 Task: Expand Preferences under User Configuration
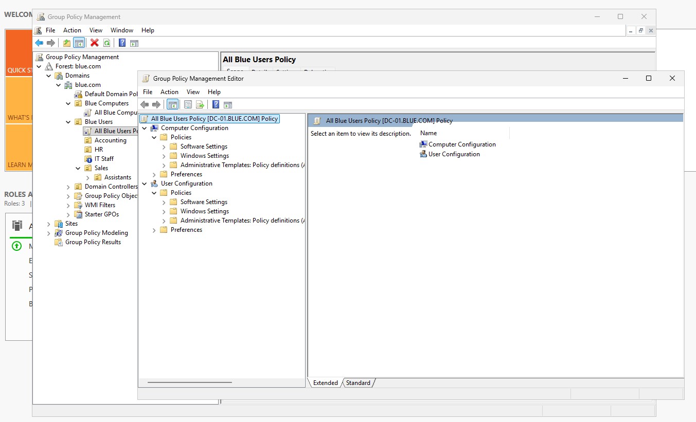[x=154, y=230]
